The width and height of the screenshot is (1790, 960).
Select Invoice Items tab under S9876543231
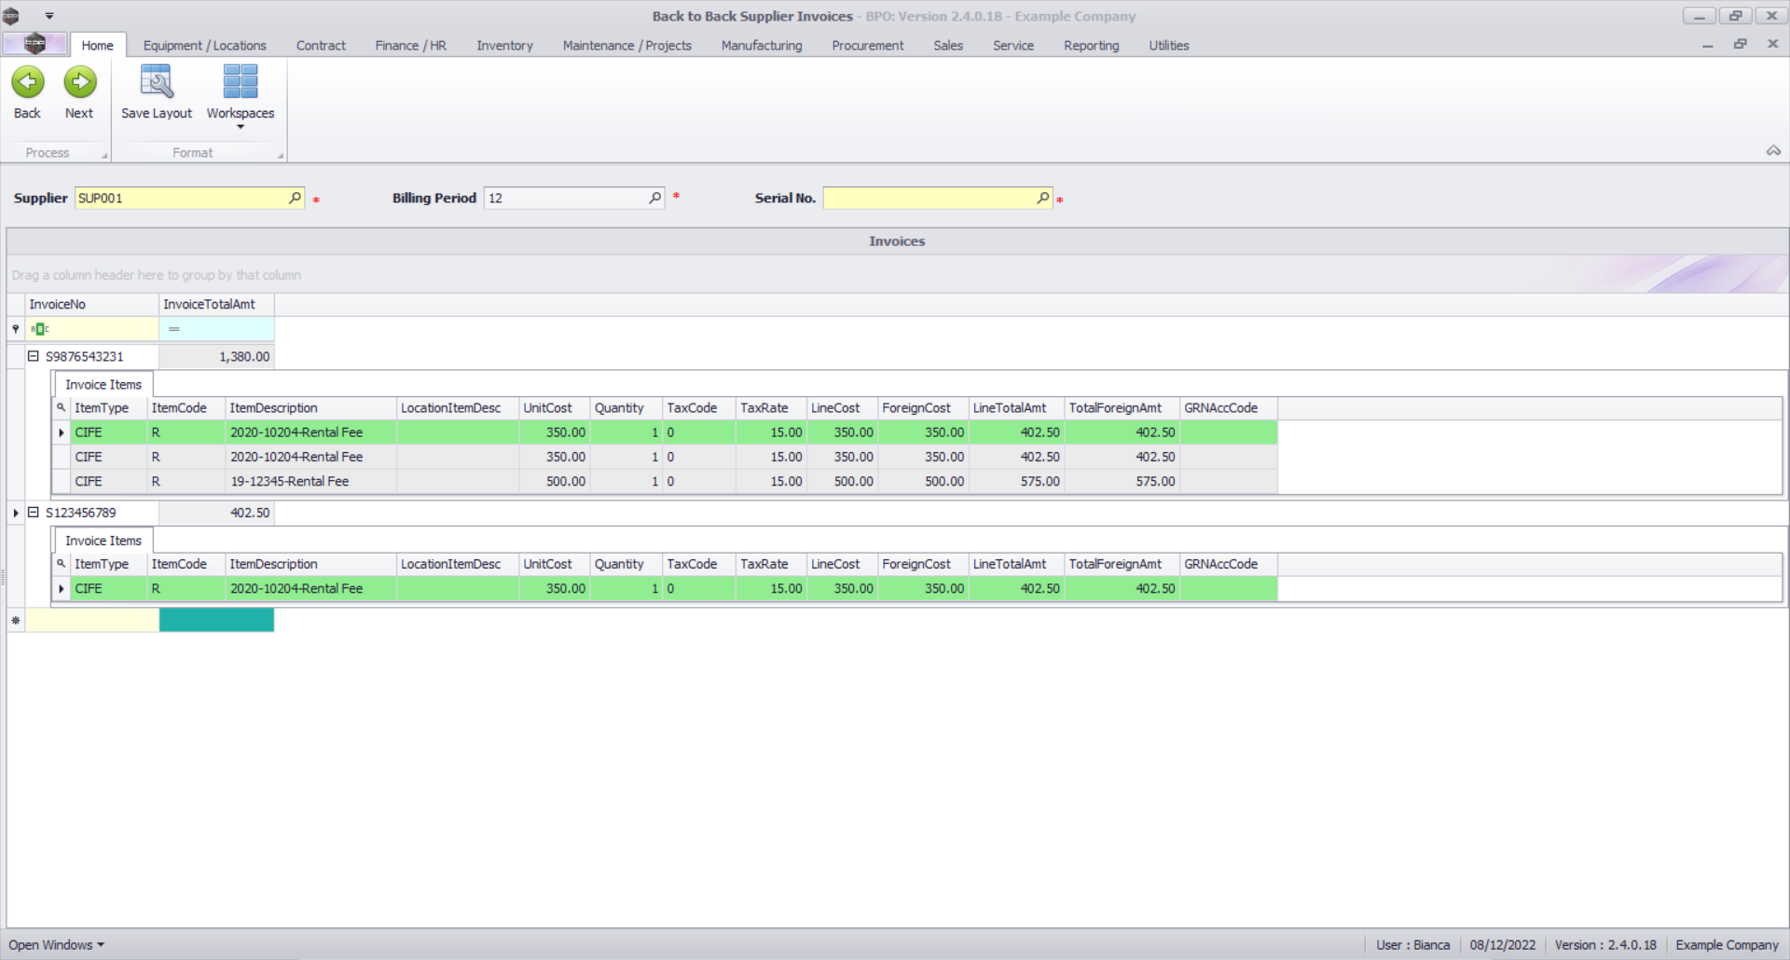click(x=103, y=384)
